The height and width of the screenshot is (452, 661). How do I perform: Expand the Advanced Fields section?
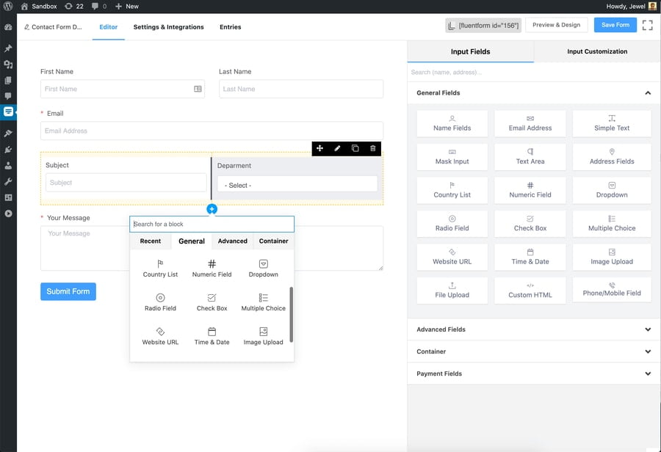pyautogui.click(x=534, y=329)
